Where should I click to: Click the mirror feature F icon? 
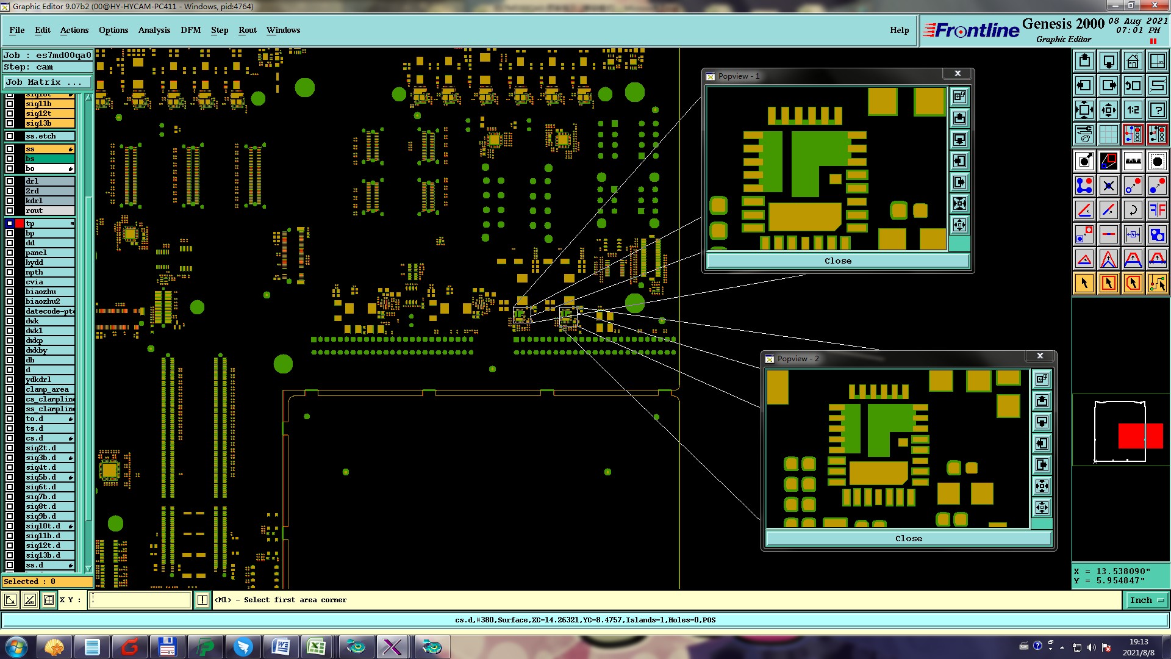click(x=1157, y=211)
